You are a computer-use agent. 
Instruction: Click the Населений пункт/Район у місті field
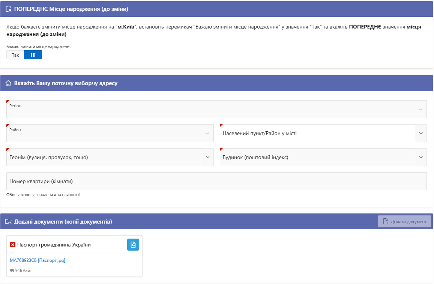coord(317,133)
